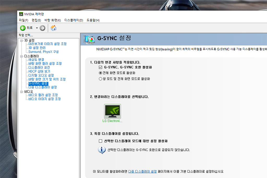Open the Back history dropdown arrow
The height and width of the screenshot is (178, 267).
[37, 28]
